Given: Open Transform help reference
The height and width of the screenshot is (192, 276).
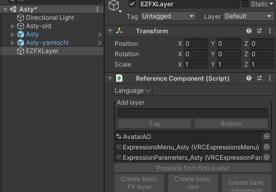Looking at the screenshot, I should tap(249, 31).
